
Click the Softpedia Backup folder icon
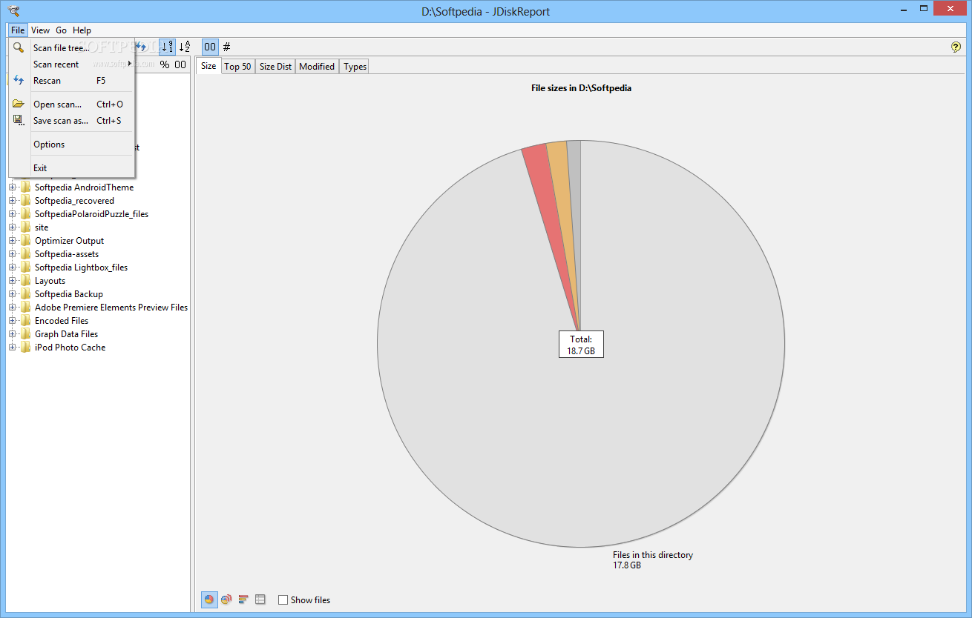point(26,294)
